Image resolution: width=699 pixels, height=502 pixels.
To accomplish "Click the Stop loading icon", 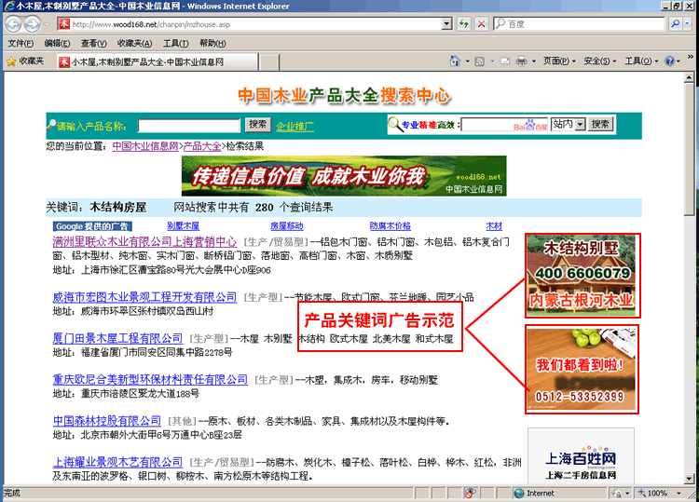I will tap(481, 23).
